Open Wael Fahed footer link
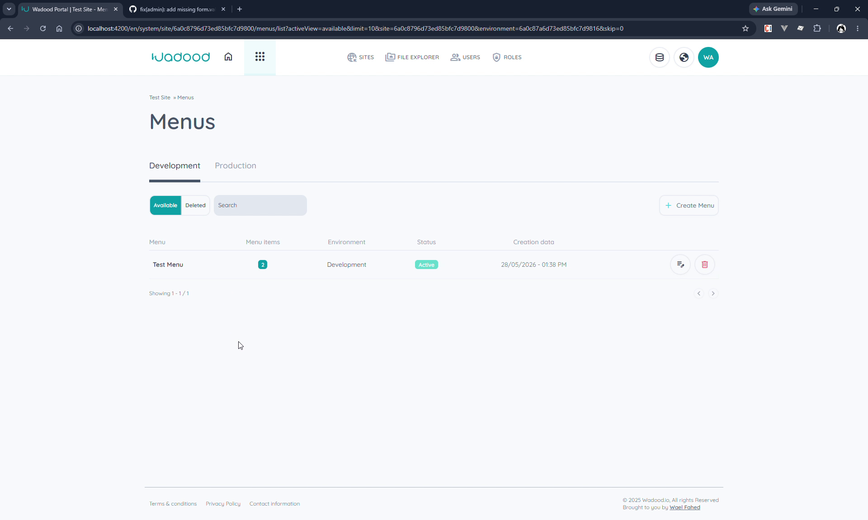This screenshot has height=520, width=868. tap(685, 507)
